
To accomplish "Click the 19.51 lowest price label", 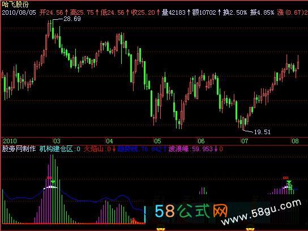I will click(x=262, y=132).
